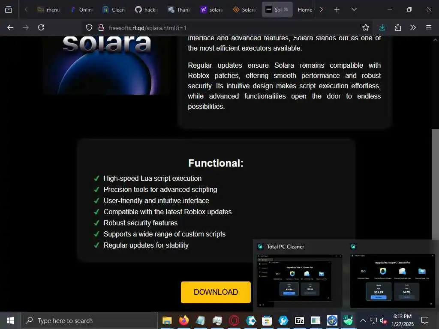Switch to the GitHub 'hacki' tab
The height and width of the screenshot is (329, 439).
pyautogui.click(x=146, y=10)
